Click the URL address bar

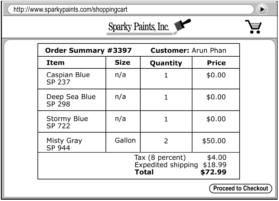[131, 9]
